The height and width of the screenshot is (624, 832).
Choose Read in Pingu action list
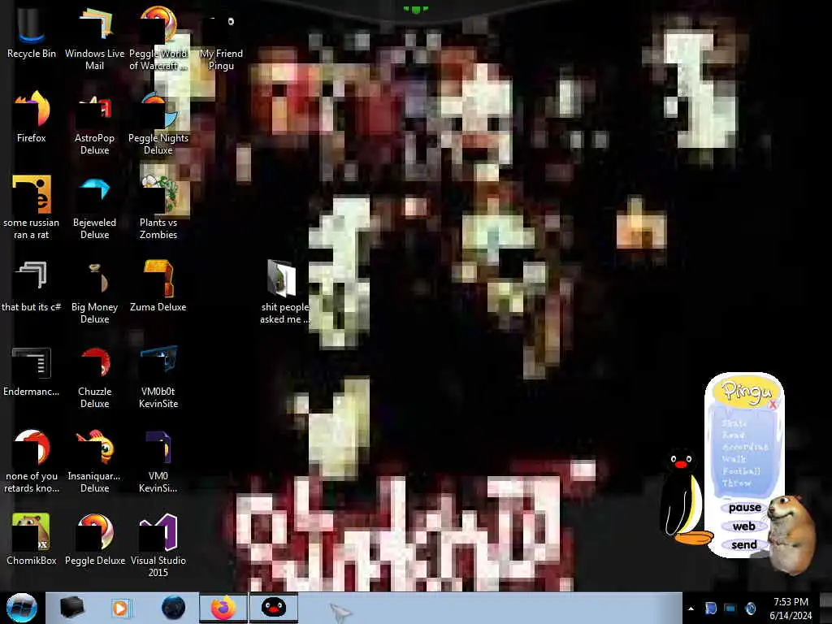pos(734,435)
